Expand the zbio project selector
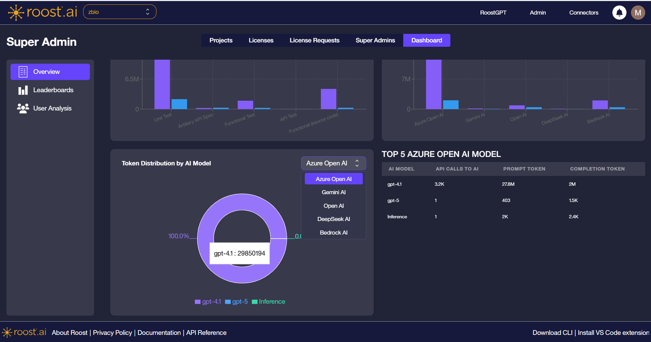The height and width of the screenshot is (342, 651). [x=119, y=11]
